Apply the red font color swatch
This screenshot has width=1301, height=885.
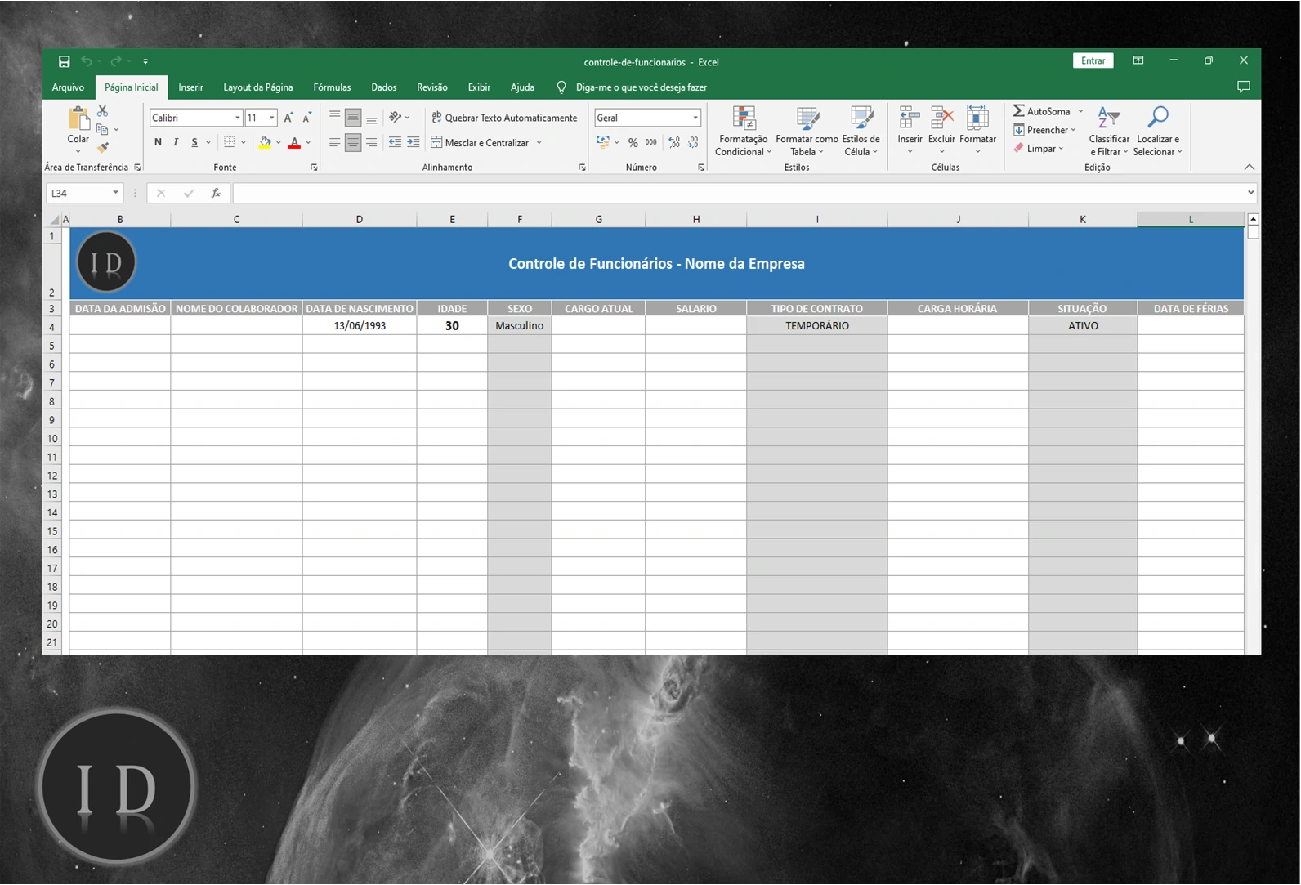[294, 143]
